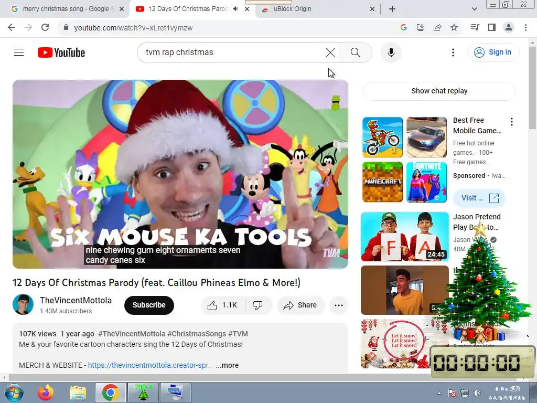
Task: Click the Google icon in address bar
Action: pos(403,27)
